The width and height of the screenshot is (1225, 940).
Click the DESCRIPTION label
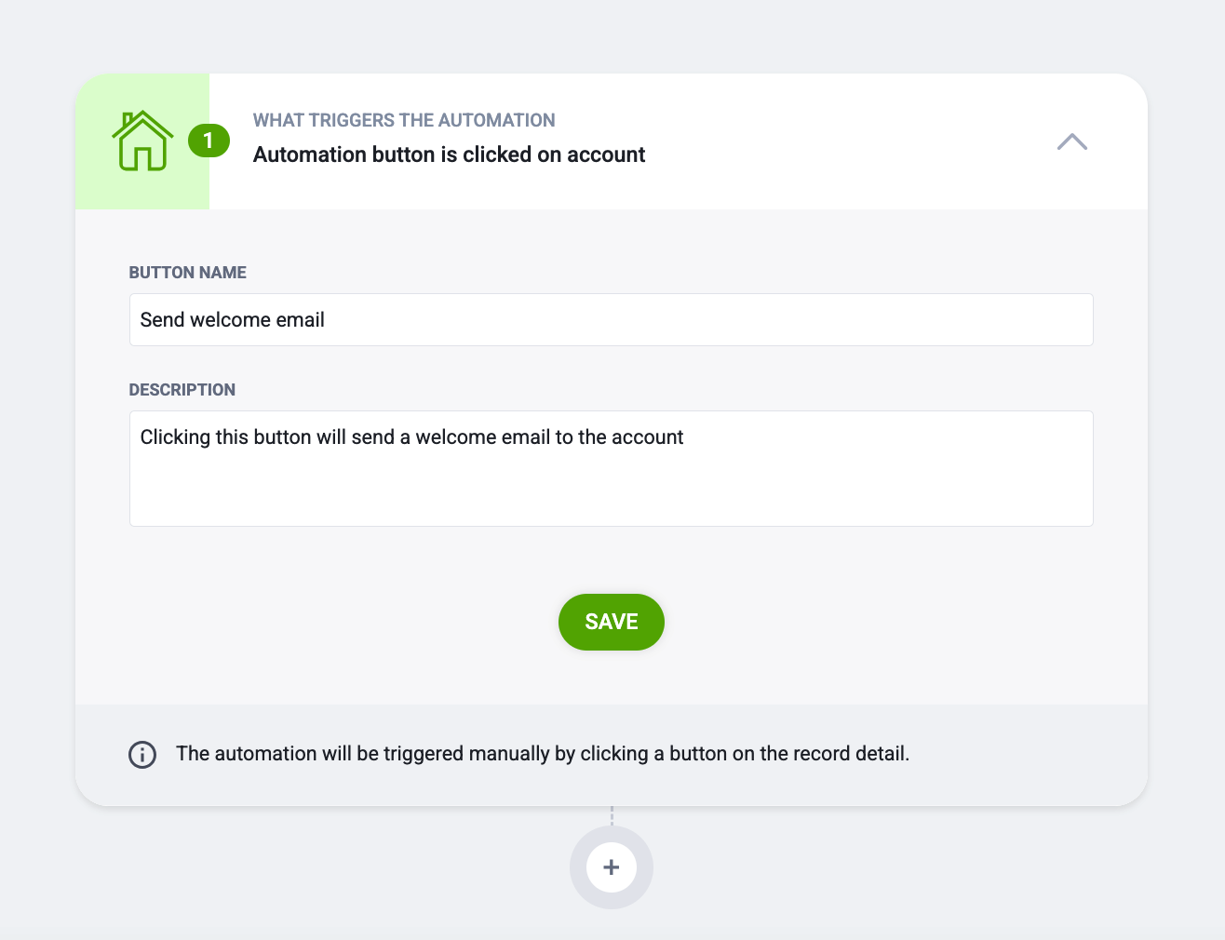point(182,390)
